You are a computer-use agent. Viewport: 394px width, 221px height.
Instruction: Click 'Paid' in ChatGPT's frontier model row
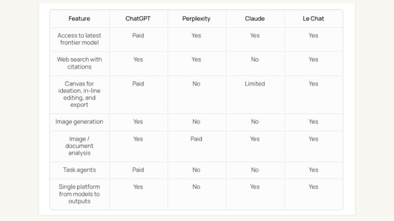138,35
